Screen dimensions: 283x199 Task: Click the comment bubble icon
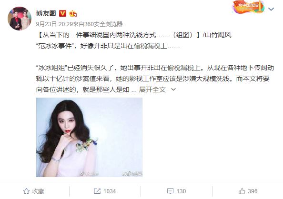[170, 191]
